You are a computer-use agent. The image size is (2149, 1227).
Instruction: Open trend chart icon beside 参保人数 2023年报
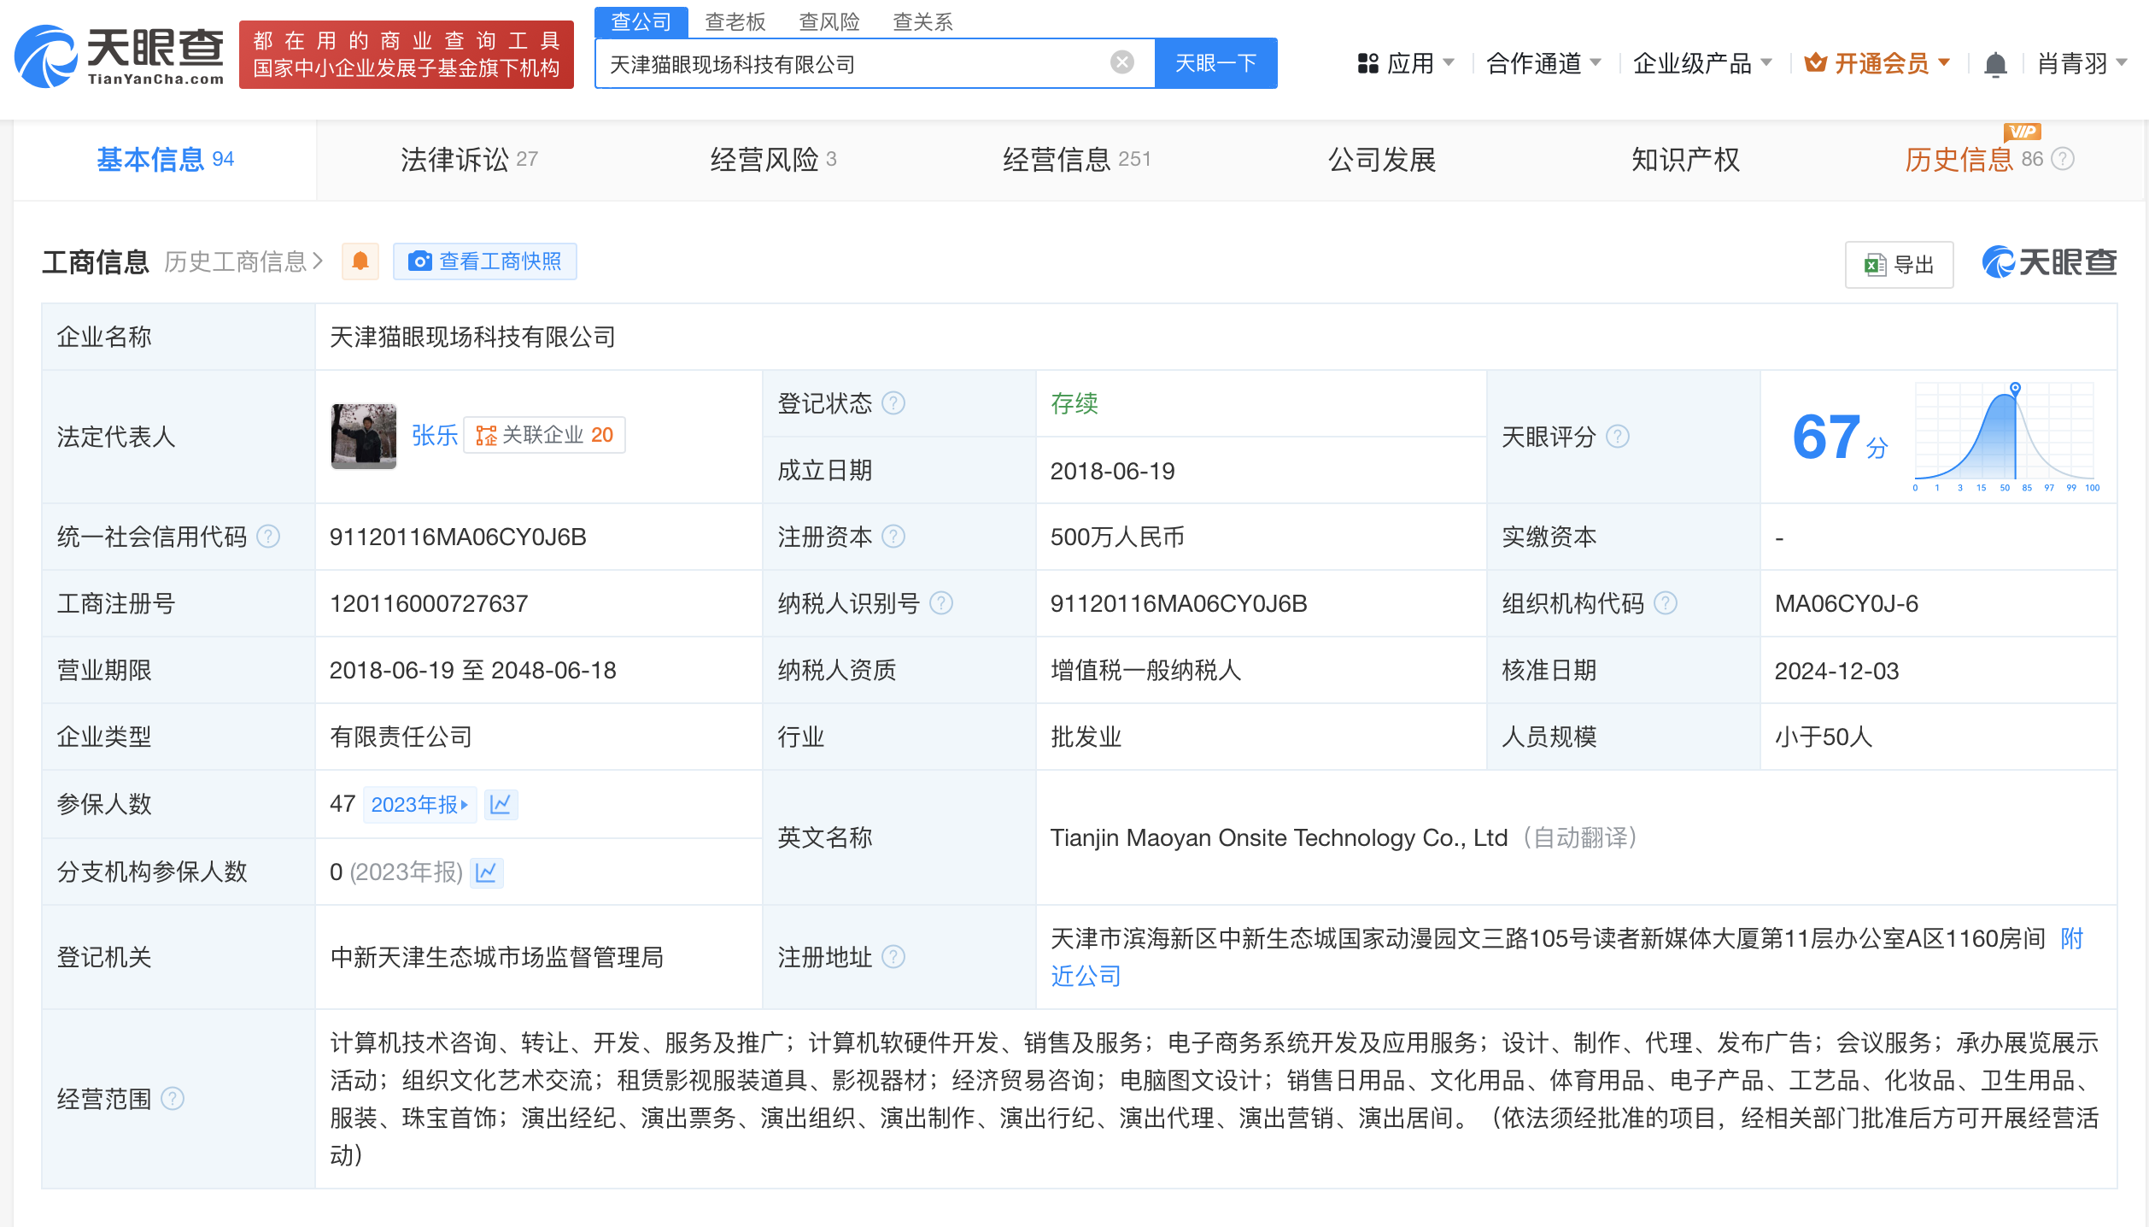click(501, 804)
